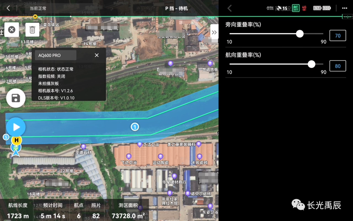Click the back chevron in settings panel

coord(229,8)
